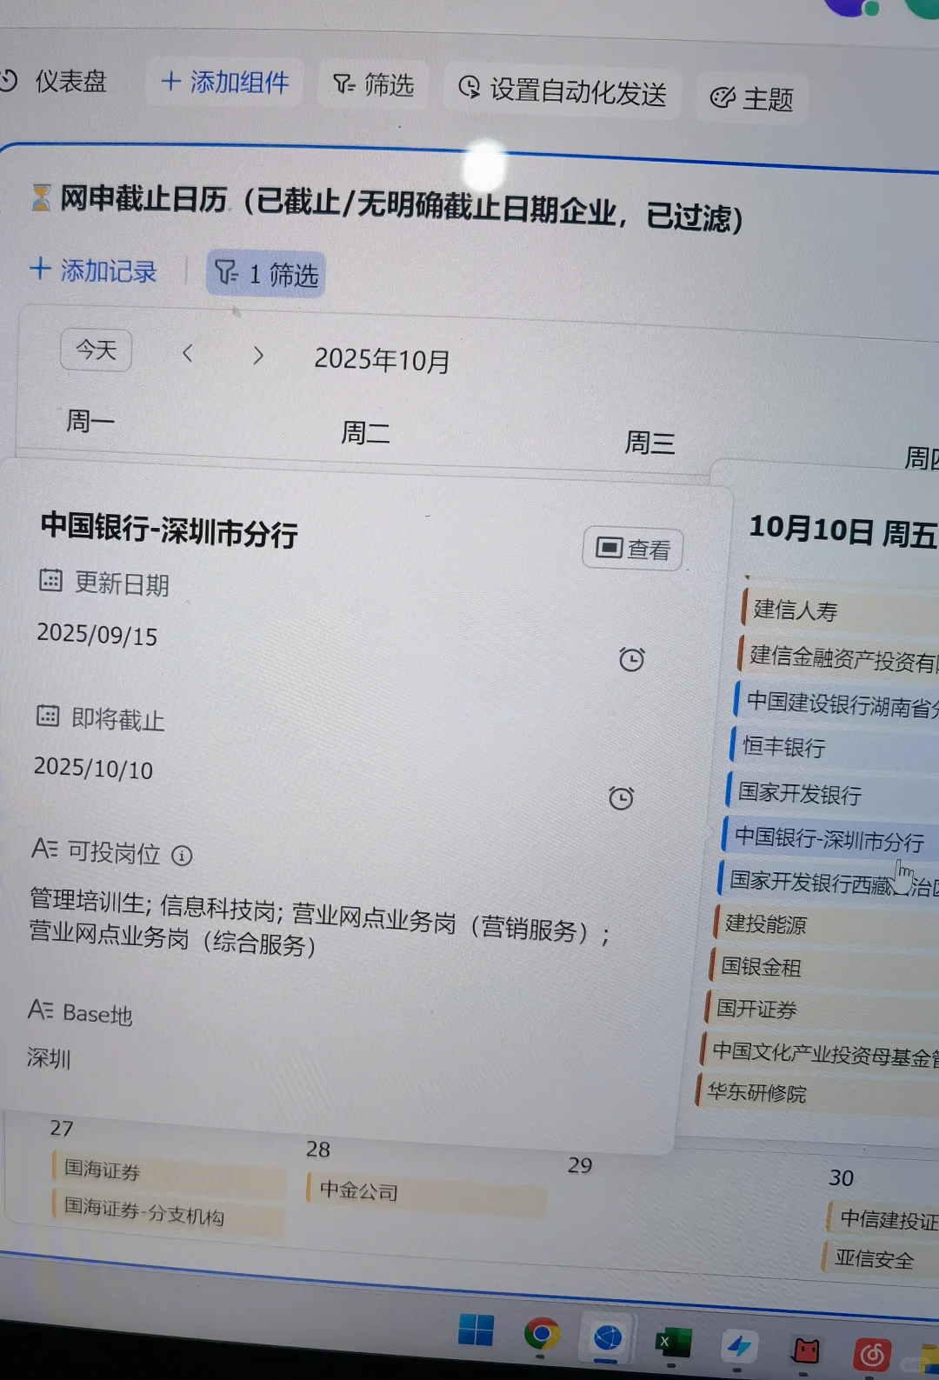This screenshot has width=939, height=1380.
Task: Select the 国银金租 entry
Action: [x=822, y=967]
